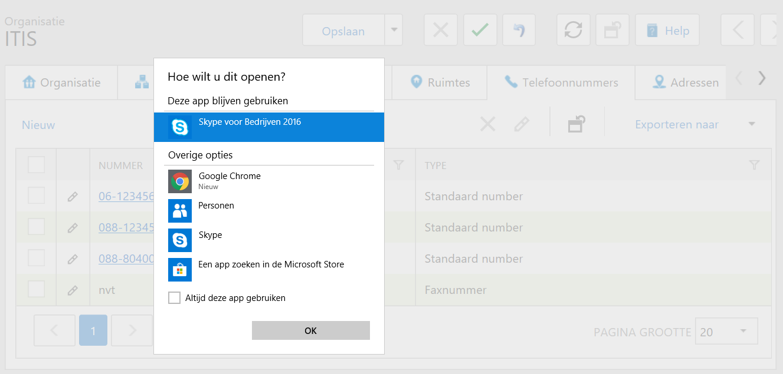Click the refresh icon in the toolbar
Viewport: 783px width, 374px height.
coord(573,30)
